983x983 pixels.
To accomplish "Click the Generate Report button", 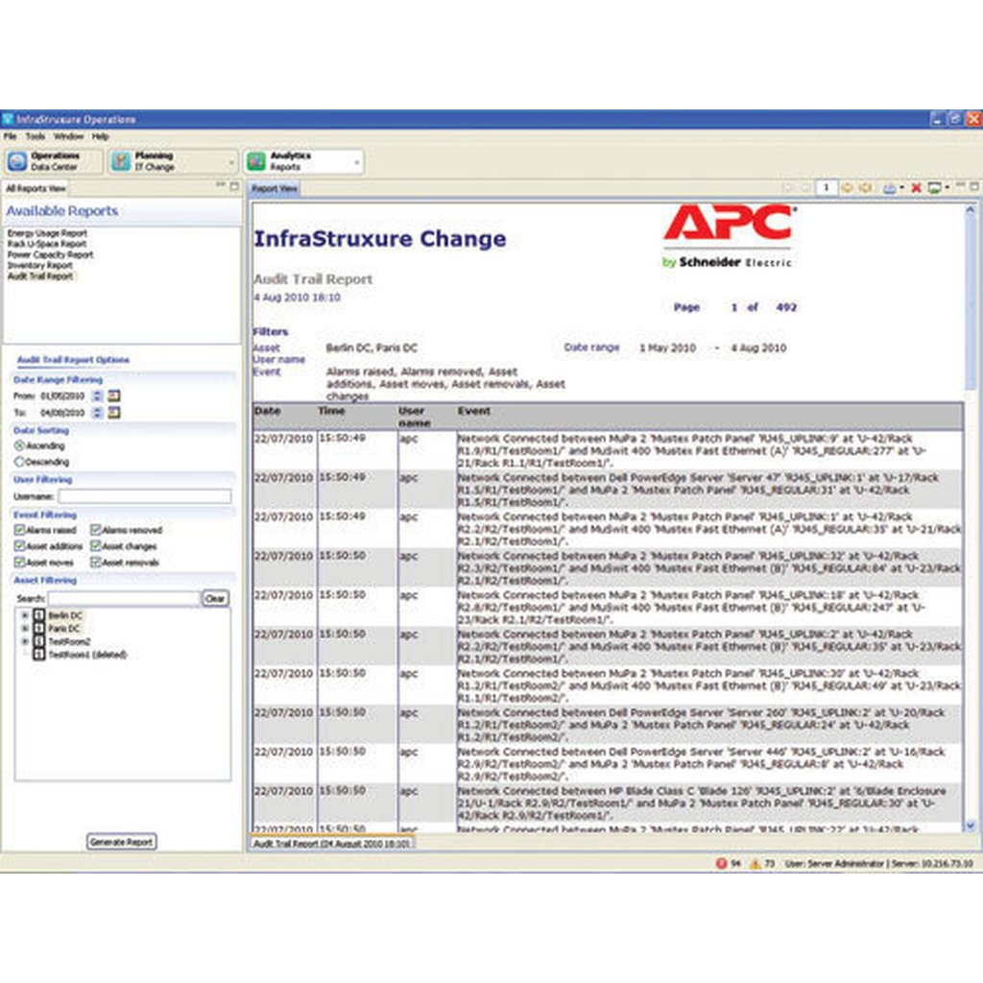I will (x=121, y=842).
